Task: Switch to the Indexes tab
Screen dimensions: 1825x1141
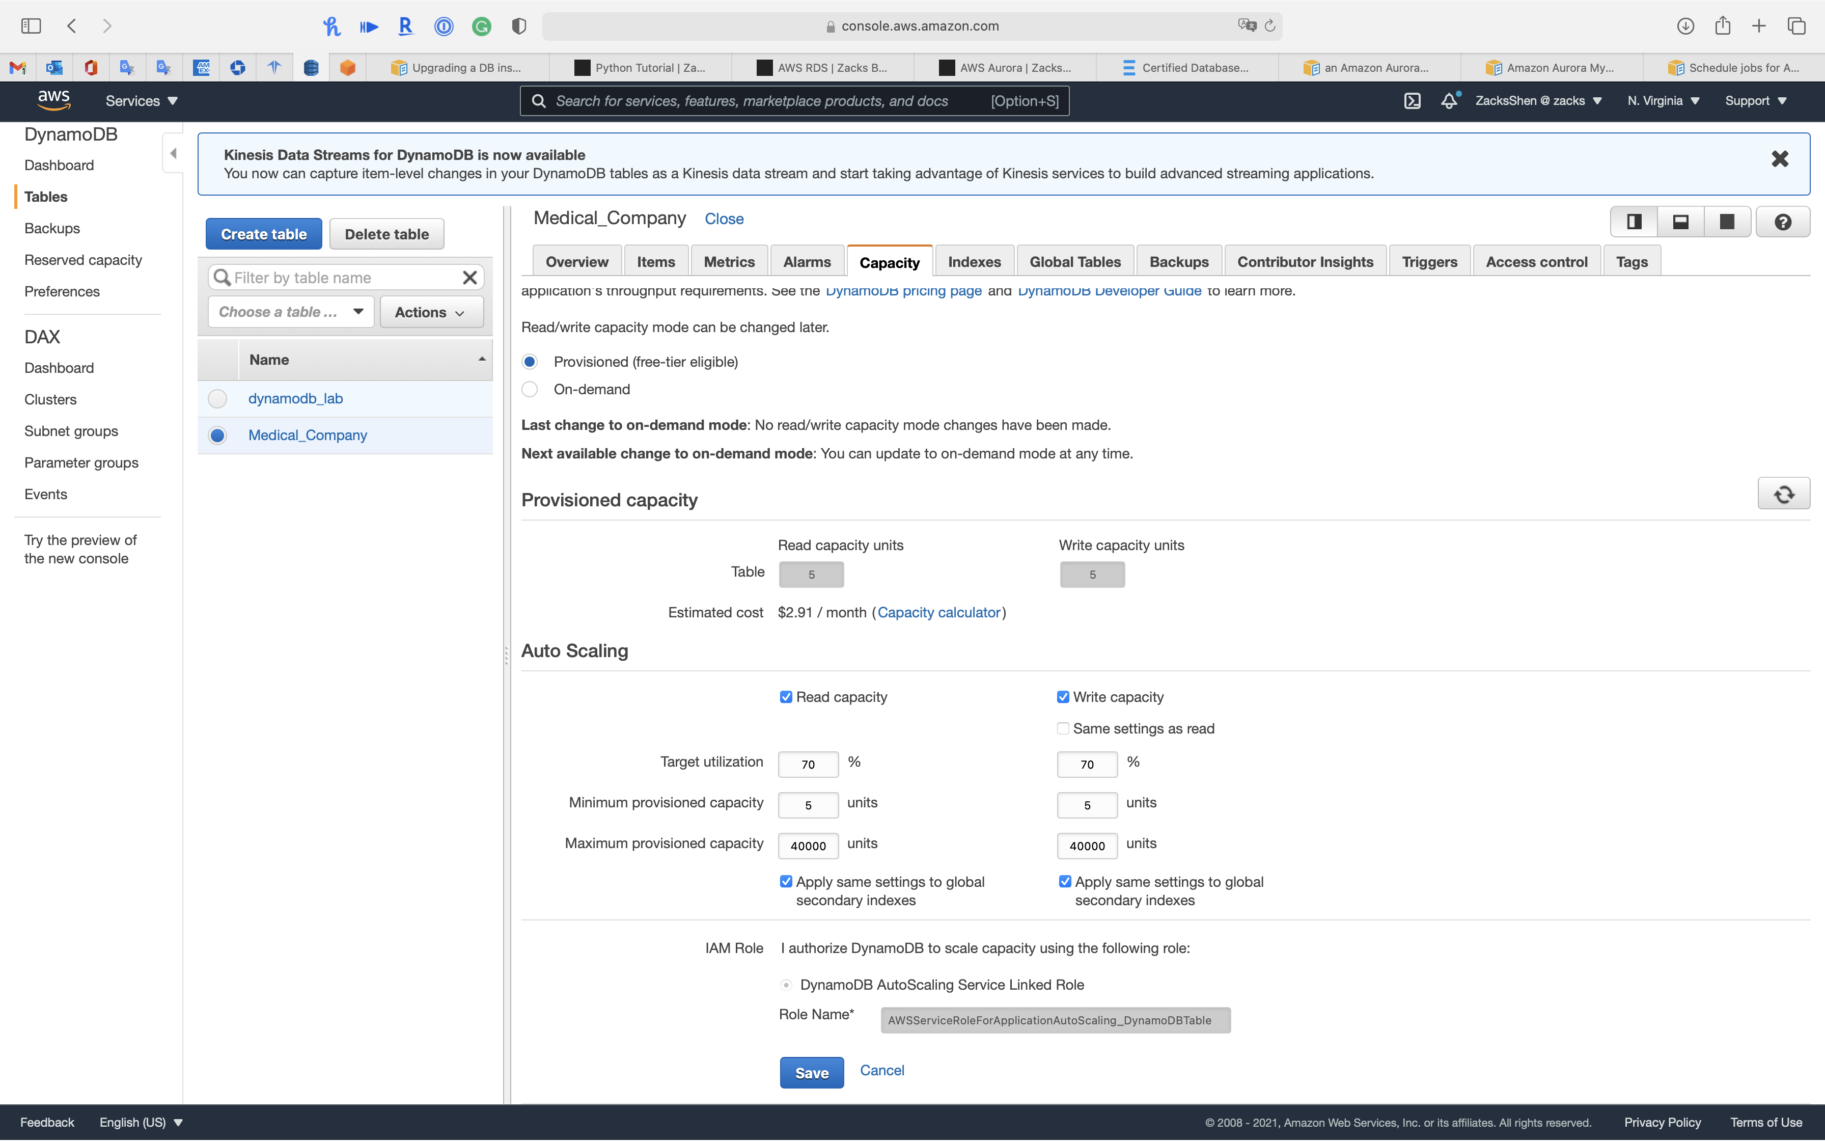Action: tap(974, 262)
